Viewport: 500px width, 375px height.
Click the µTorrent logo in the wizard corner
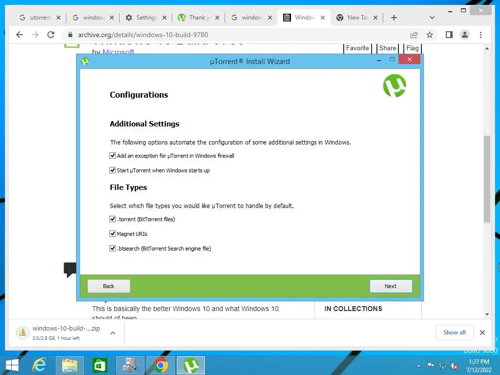(x=395, y=85)
